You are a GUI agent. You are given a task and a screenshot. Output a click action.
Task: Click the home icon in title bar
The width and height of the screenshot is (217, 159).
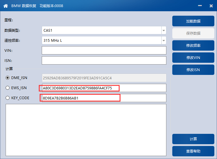coord(6,6)
